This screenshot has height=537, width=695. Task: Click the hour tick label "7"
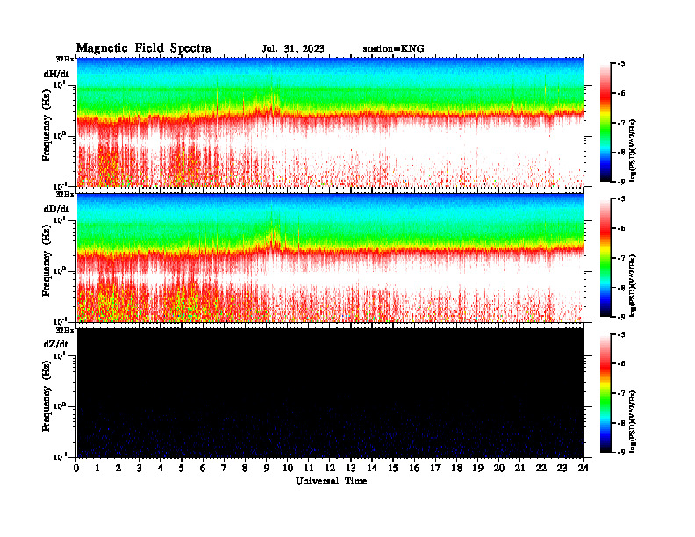(x=225, y=469)
